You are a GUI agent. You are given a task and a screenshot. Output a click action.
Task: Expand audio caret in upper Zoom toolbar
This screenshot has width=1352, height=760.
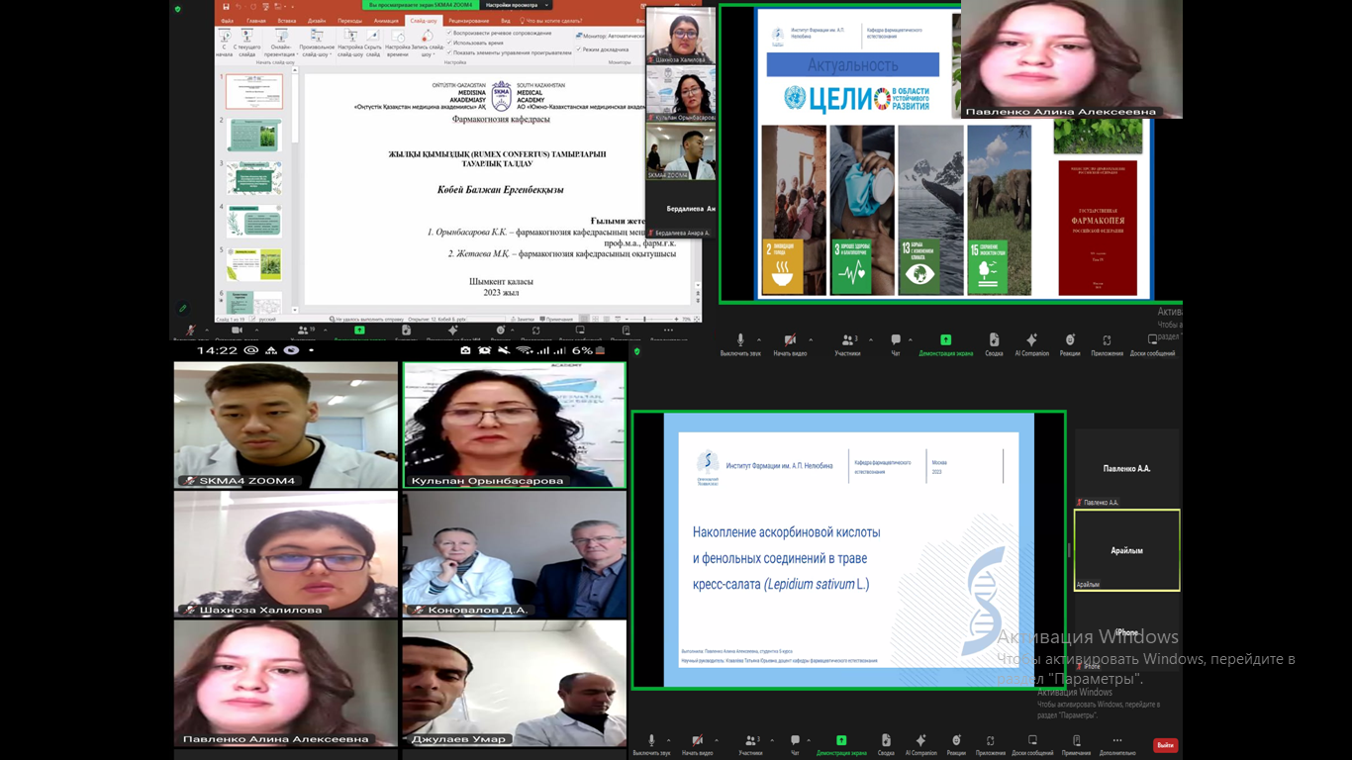pyautogui.click(x=759, y=340)
